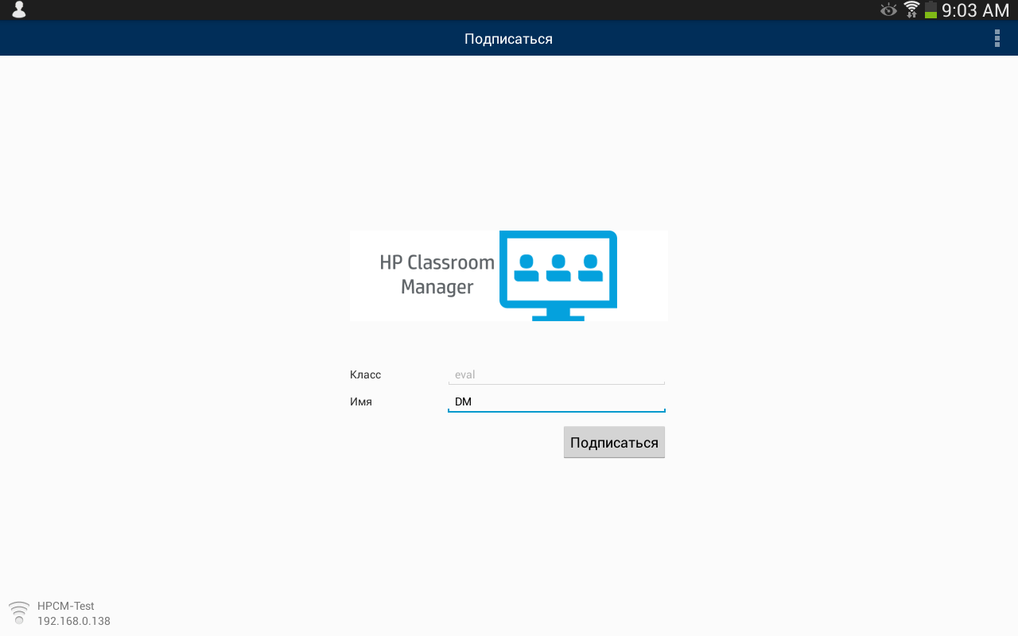The height and width of the screenshot is (636, 1018).
Task: Tap the Wi-Fi signal icon in status bar
Action: [911, 10]
